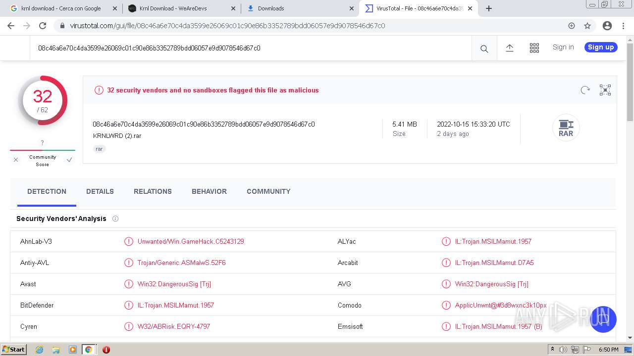Open the DETAILS tab
The width and height of the screenshot is (634, 356).
100,191
